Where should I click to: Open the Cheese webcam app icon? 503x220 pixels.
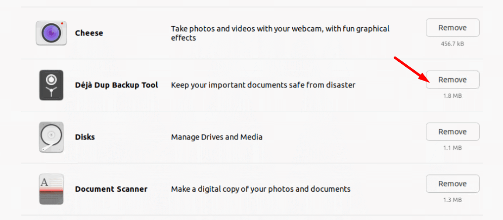pyautogui.click(x=51, y=33)
